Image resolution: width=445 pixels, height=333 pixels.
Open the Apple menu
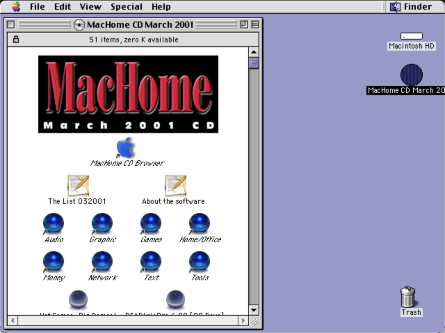click(x=16, y=6)
